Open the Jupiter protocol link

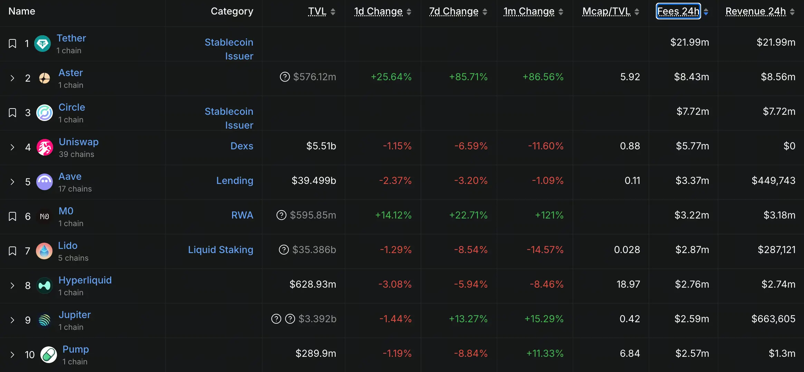click(x=75, y=315)
